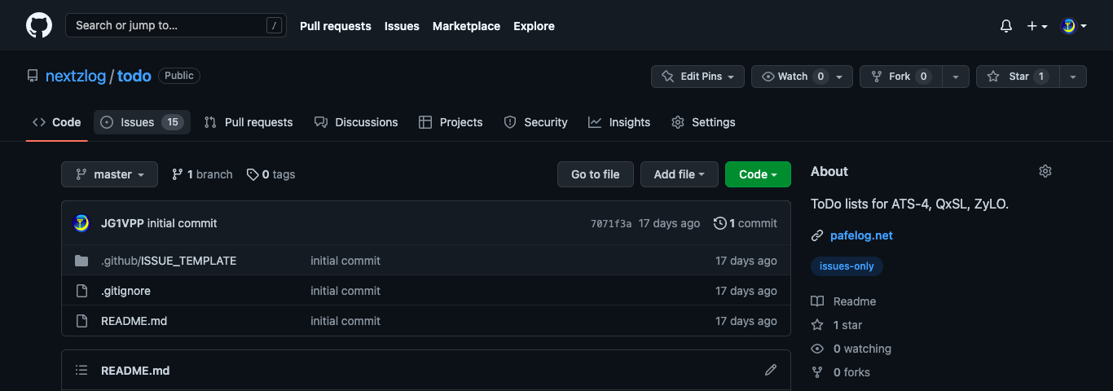
Task: Open the Add file dropdown
Action: 680,174
